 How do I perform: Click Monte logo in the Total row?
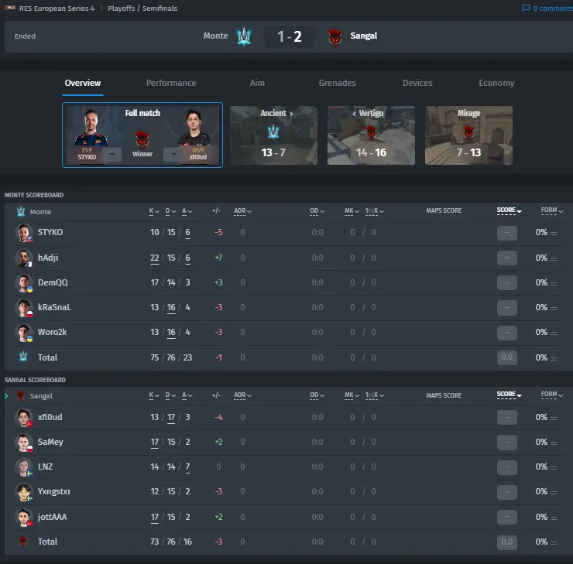coord(23,357)
